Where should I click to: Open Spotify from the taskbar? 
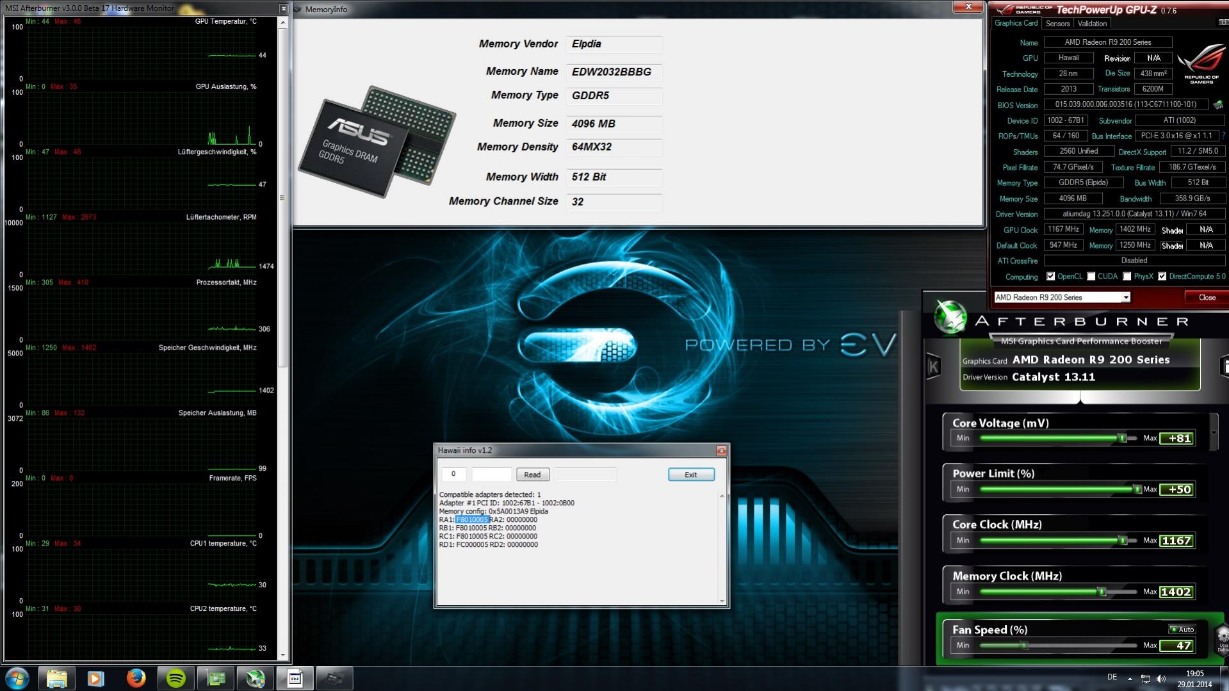click(x=175, y=678)
